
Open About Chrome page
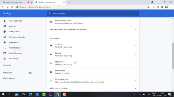(x=9, y=78)
